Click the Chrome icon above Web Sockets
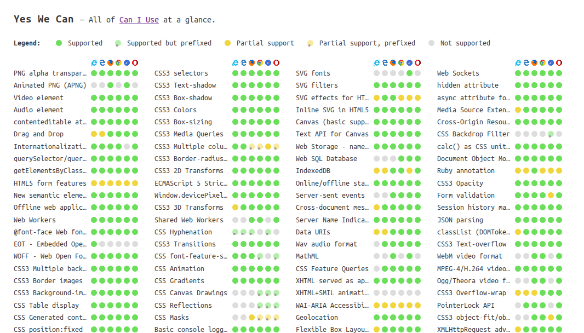Image resolution: width=584 pixels, height=333 pixels. pyautogui.click(x=542, y=63)
